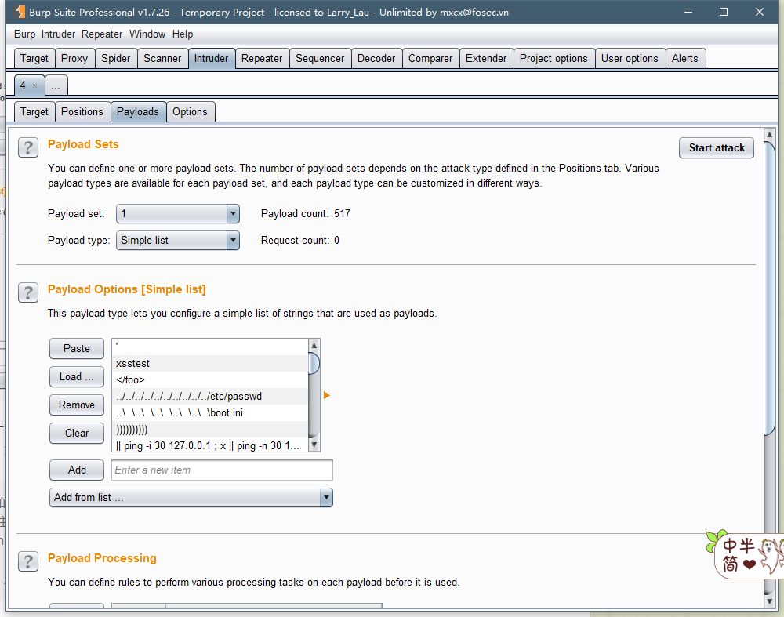The image size is (784, 617).
Task: Open the Repeater main tab
Action: tap(261, 58)
